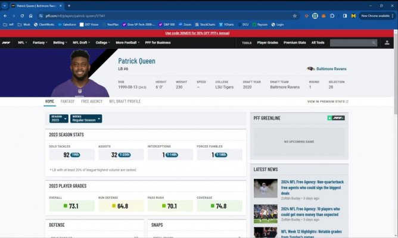This screenshot has height=238, width=398.
Task: Expand the College navigation menu
Action: pos(102,43)
